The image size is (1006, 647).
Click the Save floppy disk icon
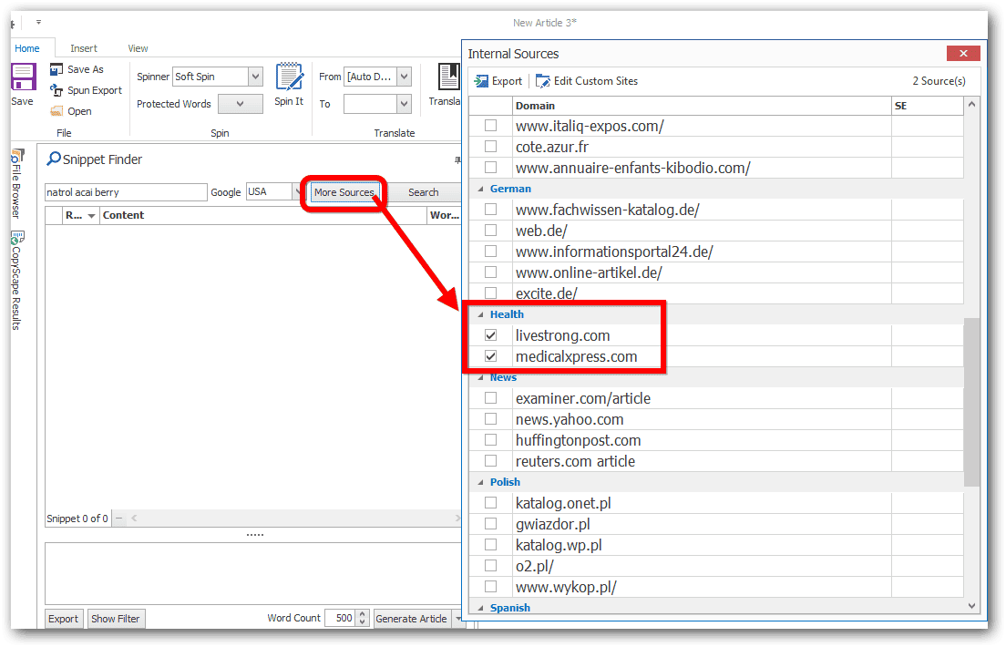click(x=23, y=77)
